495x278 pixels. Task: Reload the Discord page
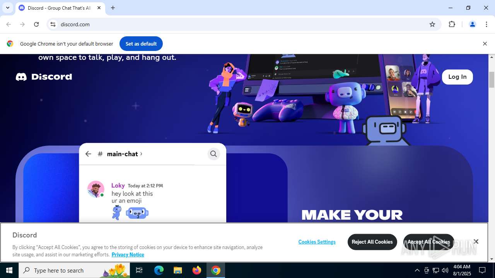36,24
